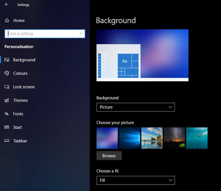The image size is (221, 191).
Task: Click the Lock screen monitor icon
Action: click(7, 87)
